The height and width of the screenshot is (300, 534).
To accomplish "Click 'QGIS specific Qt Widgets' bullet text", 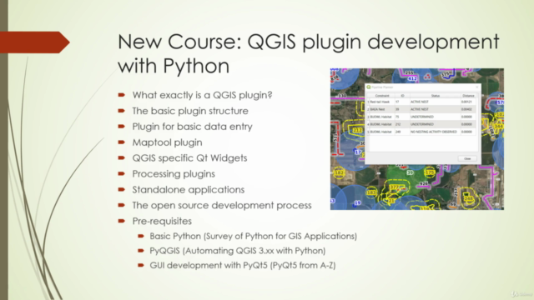I will (x=189, y=157).
